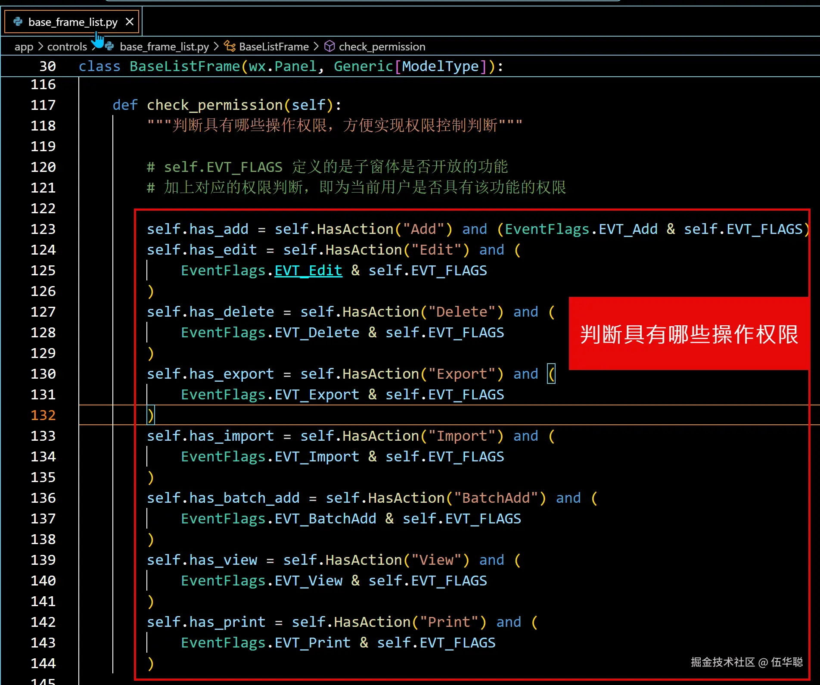This screenshot has width=820, height=685.
Task: Click the Python file icon in the tab
Action: pos(18,22)
